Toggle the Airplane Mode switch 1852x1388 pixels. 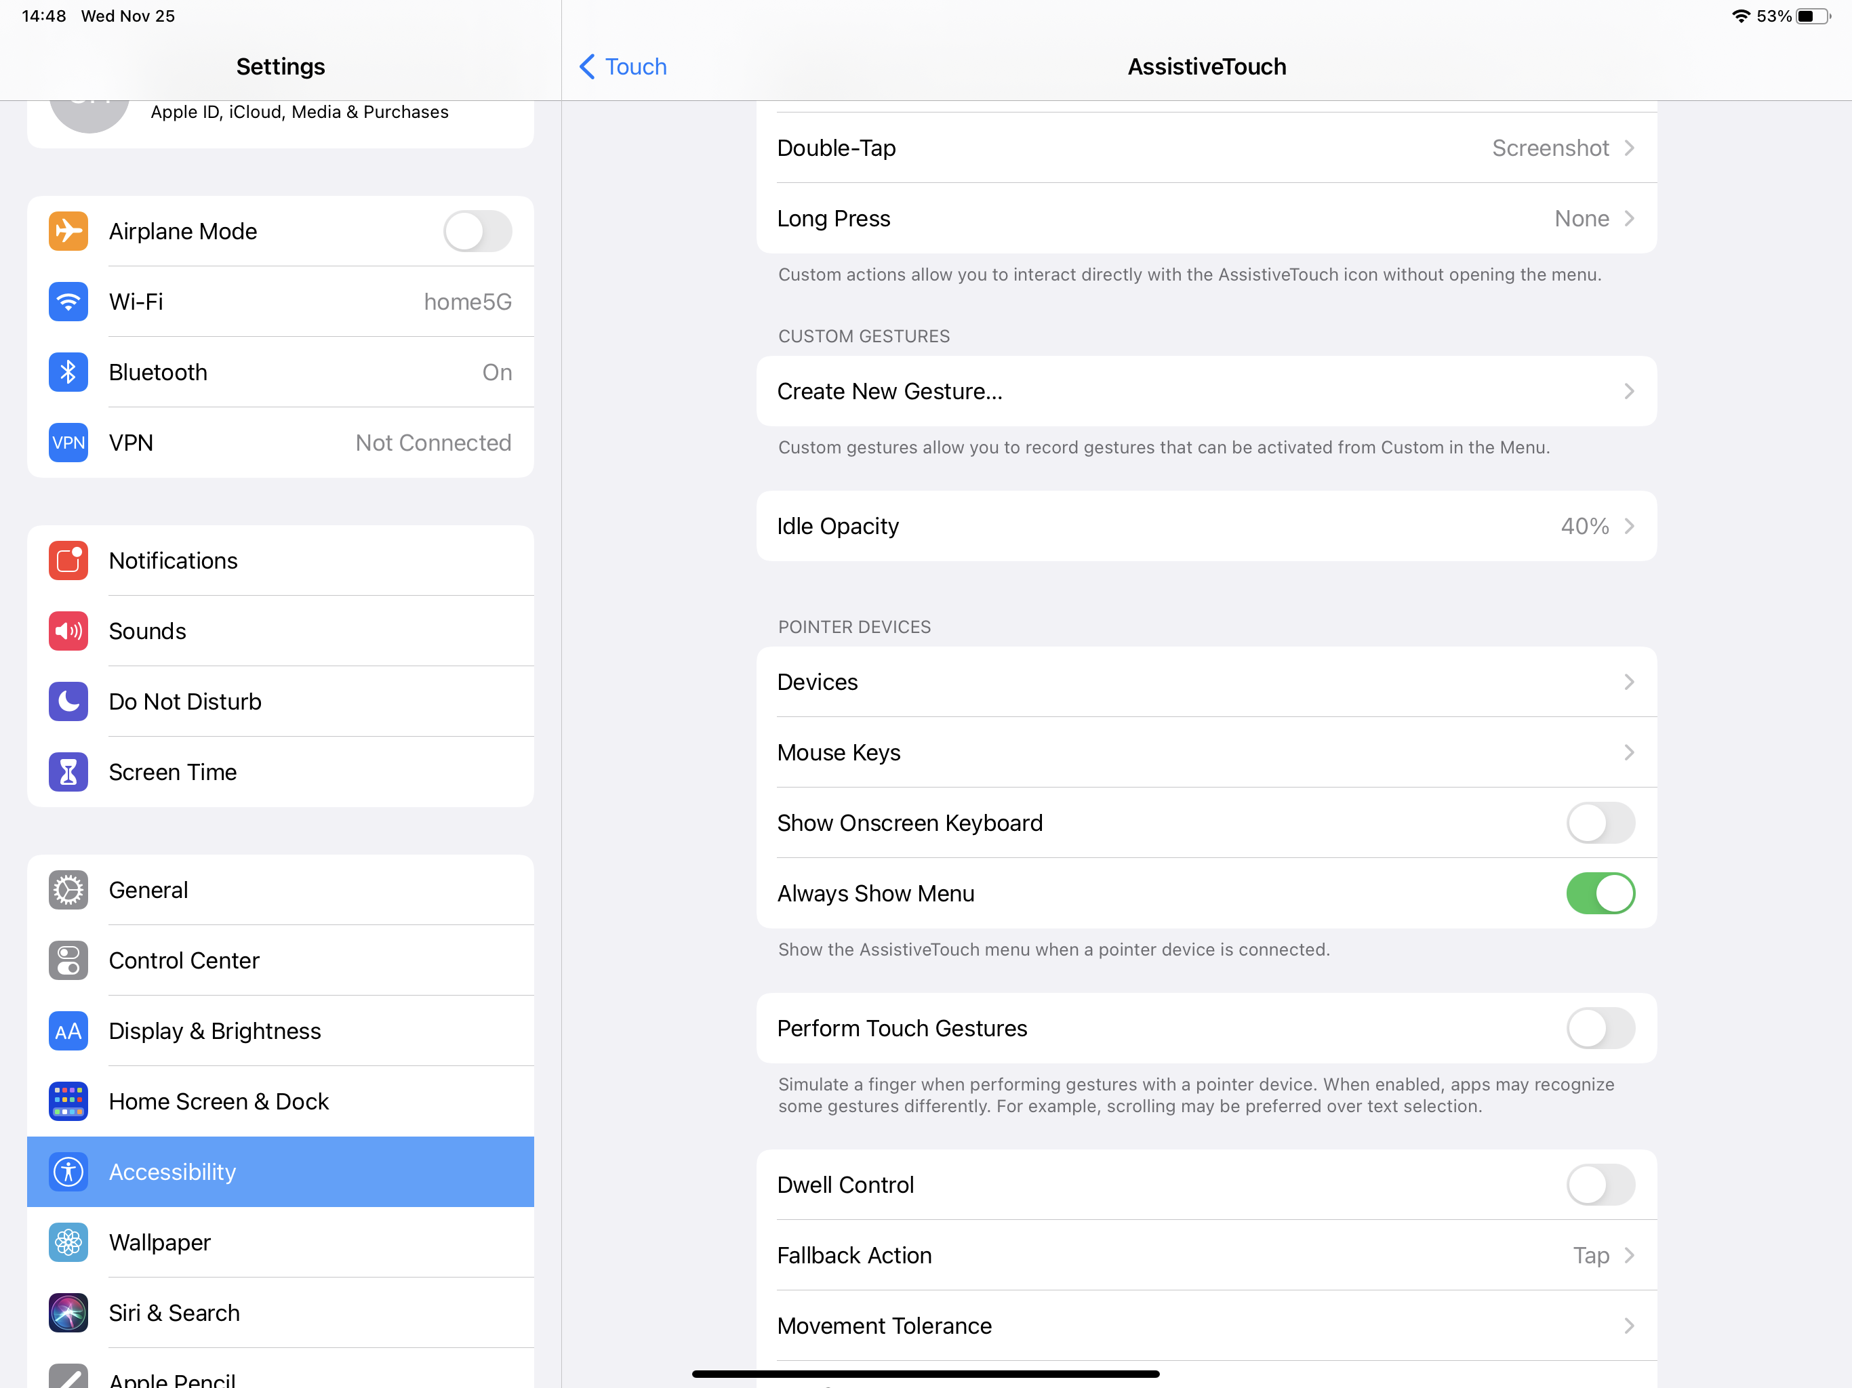477,231
